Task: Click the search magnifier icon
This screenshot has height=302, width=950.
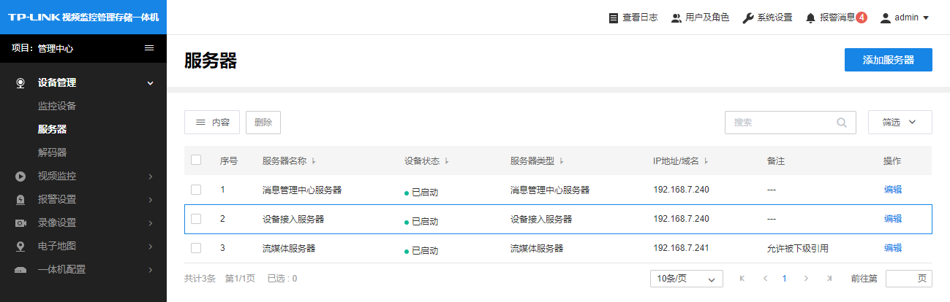Action: click(x=842, y=123)
